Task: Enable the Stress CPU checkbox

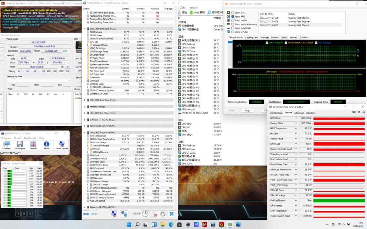Action: coord(233,13)
